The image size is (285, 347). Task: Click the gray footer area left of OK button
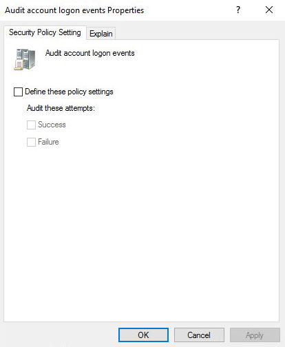60,335
